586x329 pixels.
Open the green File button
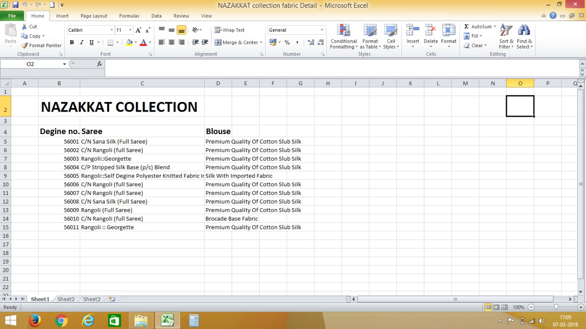pyautogui.click(x=12, y=16)
